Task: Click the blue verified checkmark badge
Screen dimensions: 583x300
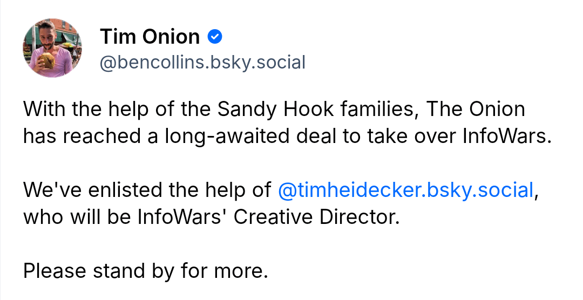Action: 215,37
